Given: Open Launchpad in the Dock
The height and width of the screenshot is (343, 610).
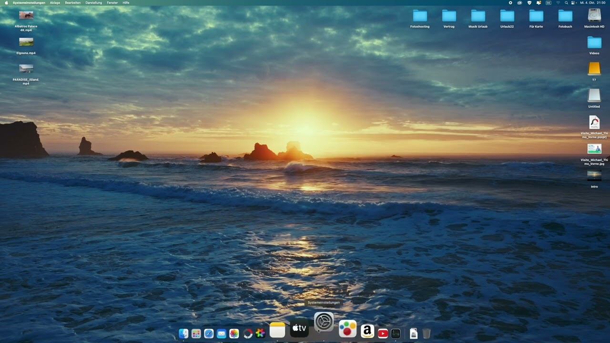Looking at the screenshot, I should click(196, 333).
